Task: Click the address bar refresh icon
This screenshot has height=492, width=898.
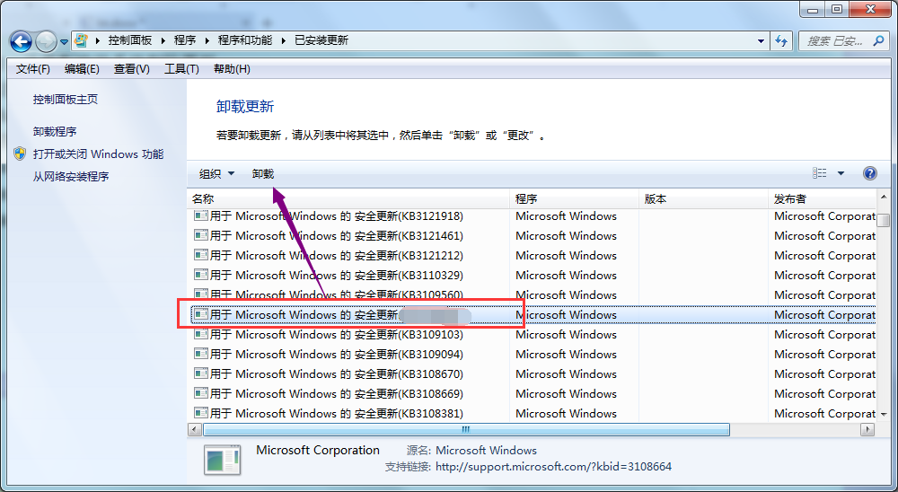Action: [781, 41]
